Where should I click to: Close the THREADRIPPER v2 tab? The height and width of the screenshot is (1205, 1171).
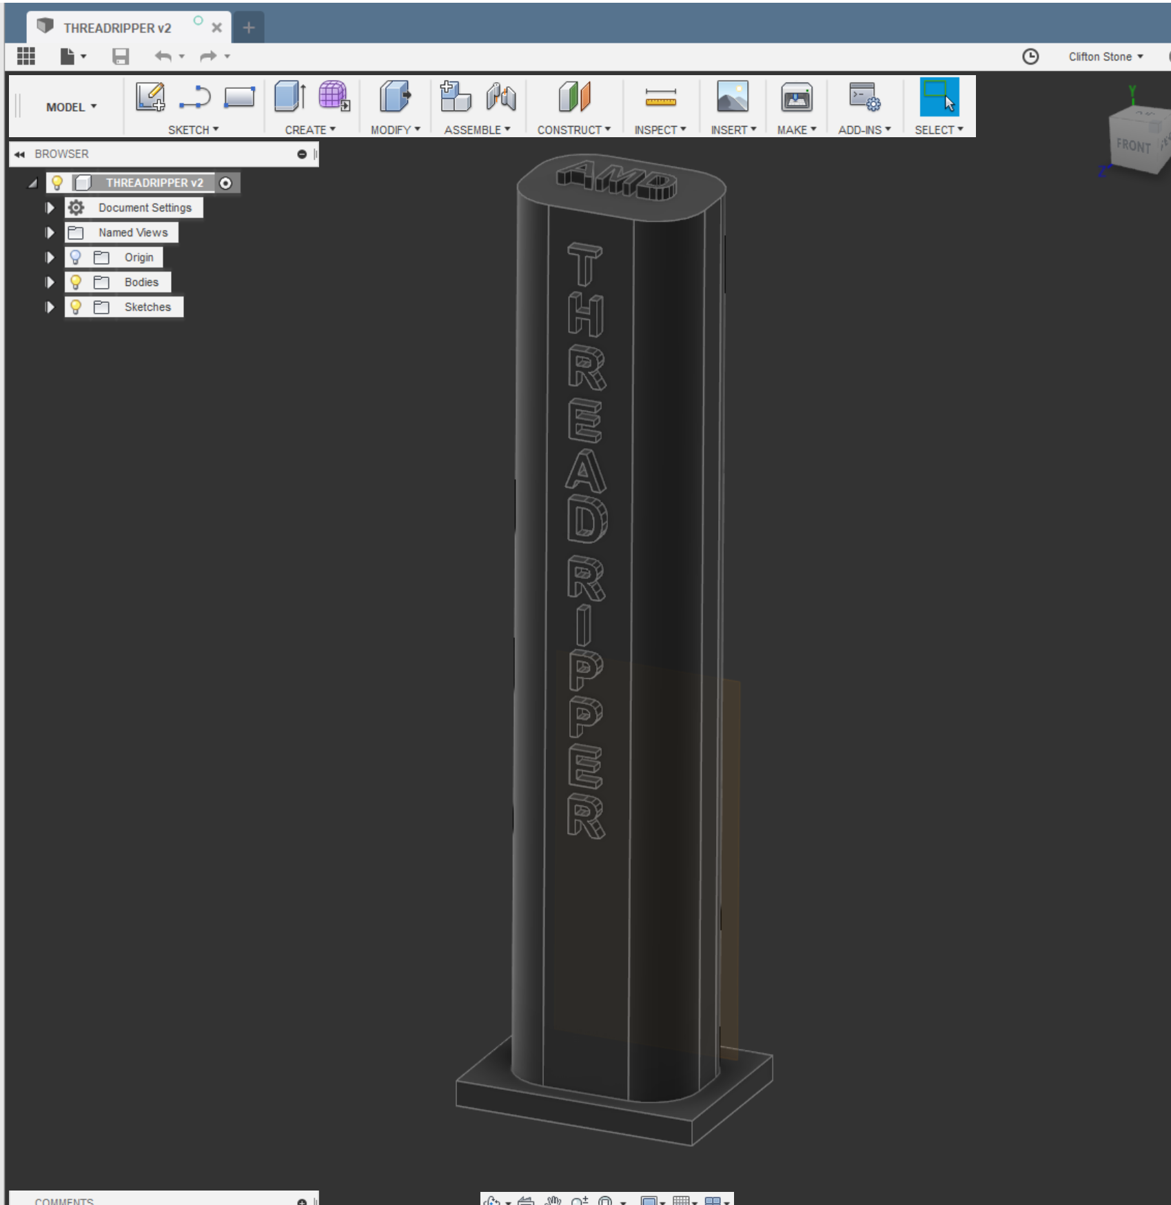tap(216, 28)
